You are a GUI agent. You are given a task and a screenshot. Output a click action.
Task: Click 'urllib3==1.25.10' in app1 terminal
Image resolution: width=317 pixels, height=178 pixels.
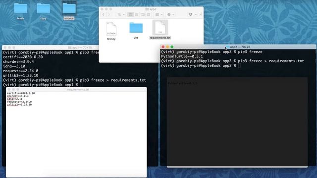[21, 76]
